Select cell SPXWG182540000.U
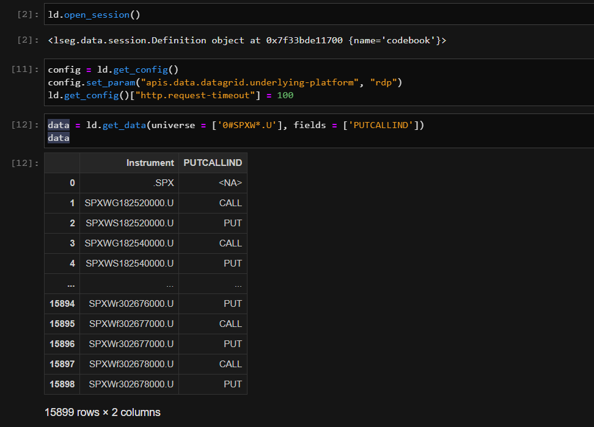This screenshot has width=594, height=427. click(x=129, y=243)
